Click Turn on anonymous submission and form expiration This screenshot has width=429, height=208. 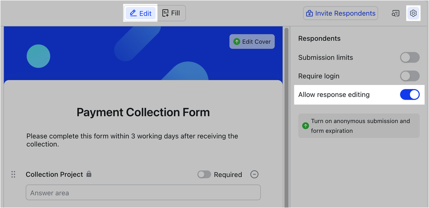[360, 126]
